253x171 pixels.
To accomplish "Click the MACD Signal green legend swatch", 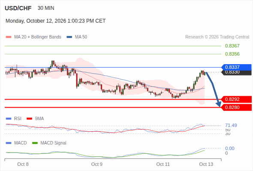I will (35, 143).
